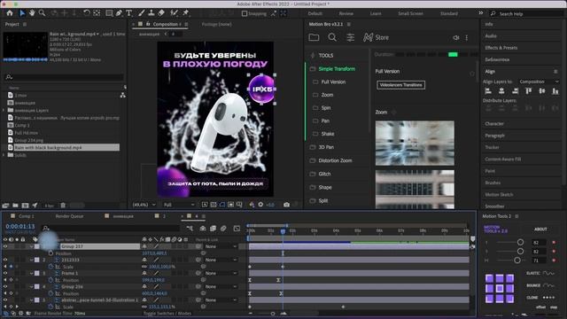Expand the Solids folder in Project panel
The image size is (567, 319).
pyautogui.click(x=4, y=155)
